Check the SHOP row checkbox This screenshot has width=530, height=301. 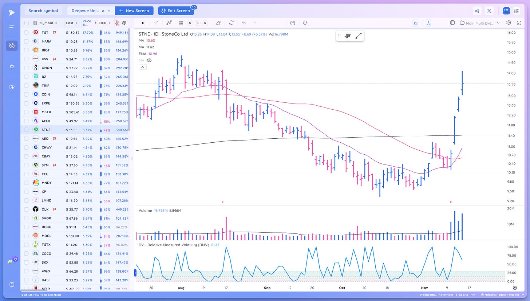(26, 218)
